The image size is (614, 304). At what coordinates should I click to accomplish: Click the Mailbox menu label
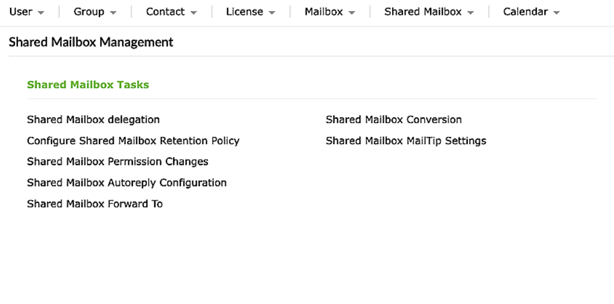click(323, 12)
